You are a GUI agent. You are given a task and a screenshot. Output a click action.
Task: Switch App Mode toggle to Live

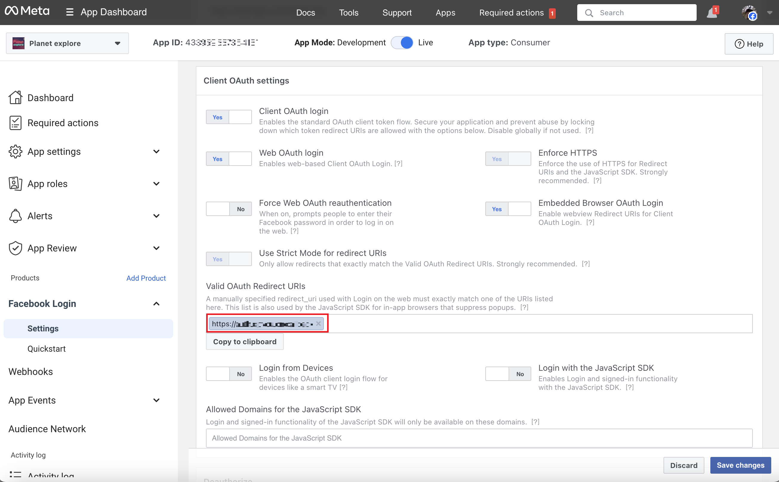click(x=402, y=42)
